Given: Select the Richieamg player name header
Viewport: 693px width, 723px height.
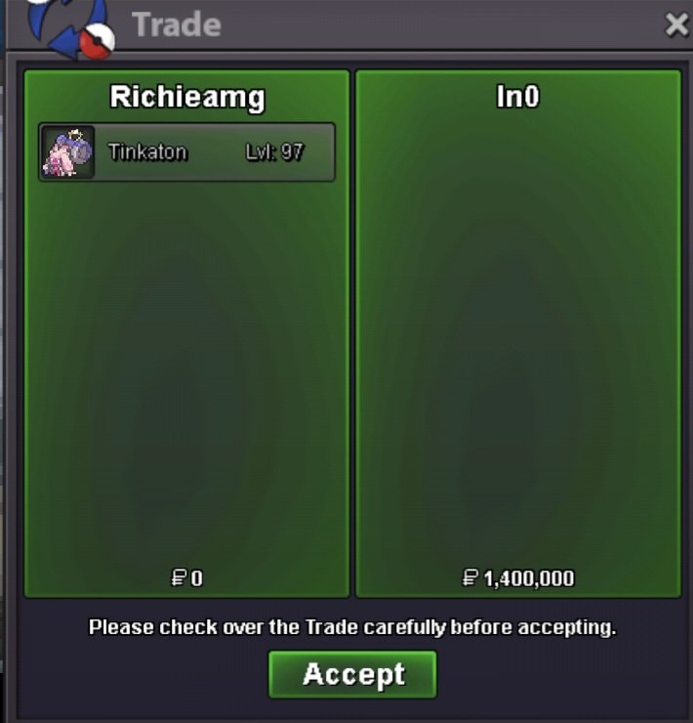Looking at the screenshot, I should pyautogui.click(x=187, y=98).
